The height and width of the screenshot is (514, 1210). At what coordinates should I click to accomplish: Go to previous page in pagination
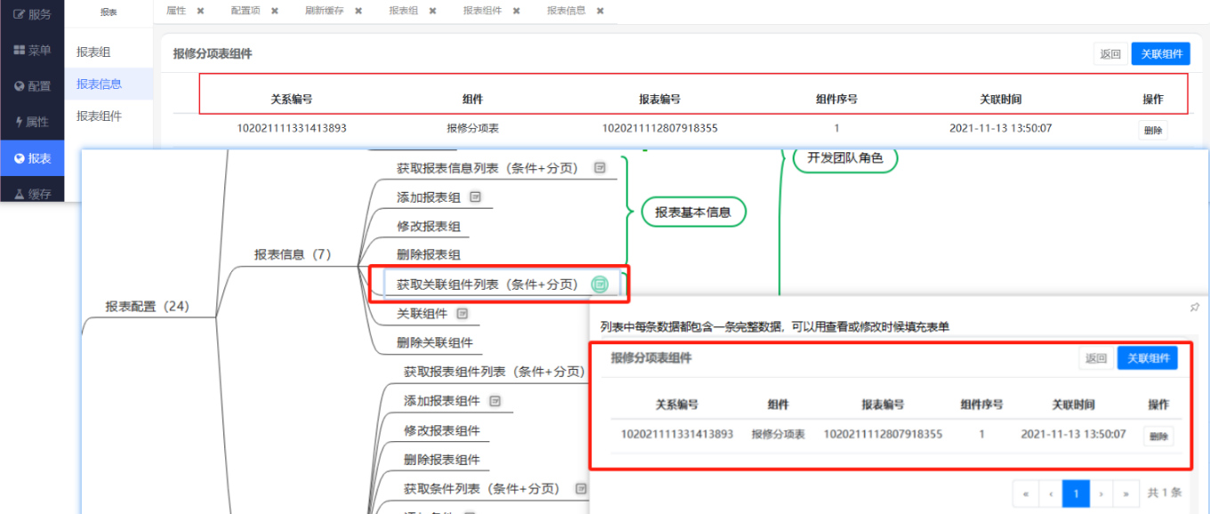coord(1051,493)
